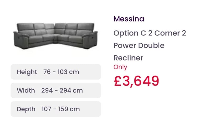Select the £3,649 price
The height and width of the screenshot is (132, 202).
point(137,81)
